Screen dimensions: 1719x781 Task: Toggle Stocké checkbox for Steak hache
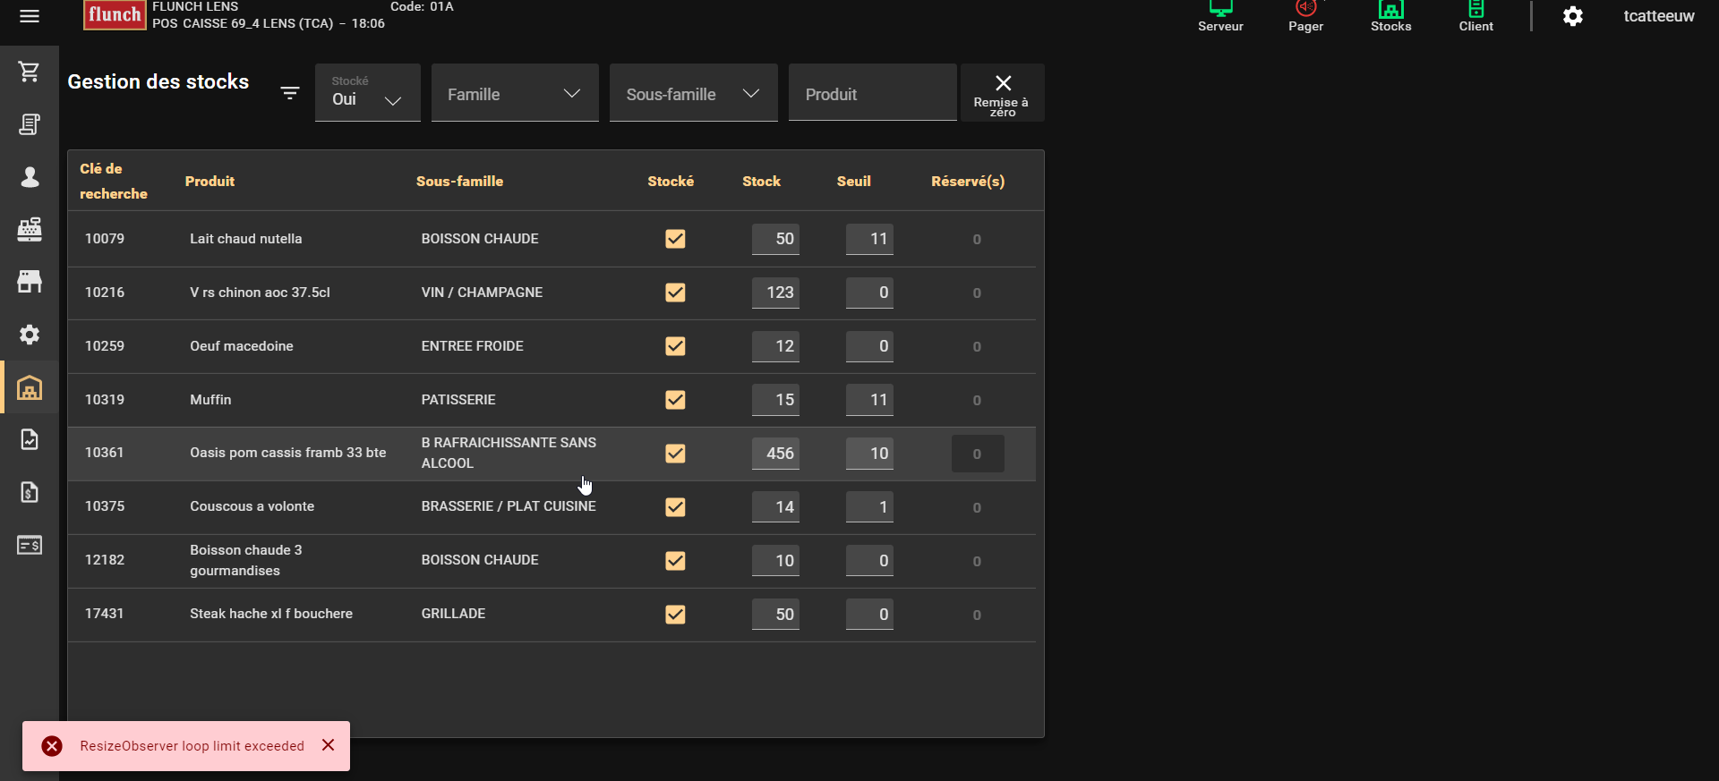(675, 615)
